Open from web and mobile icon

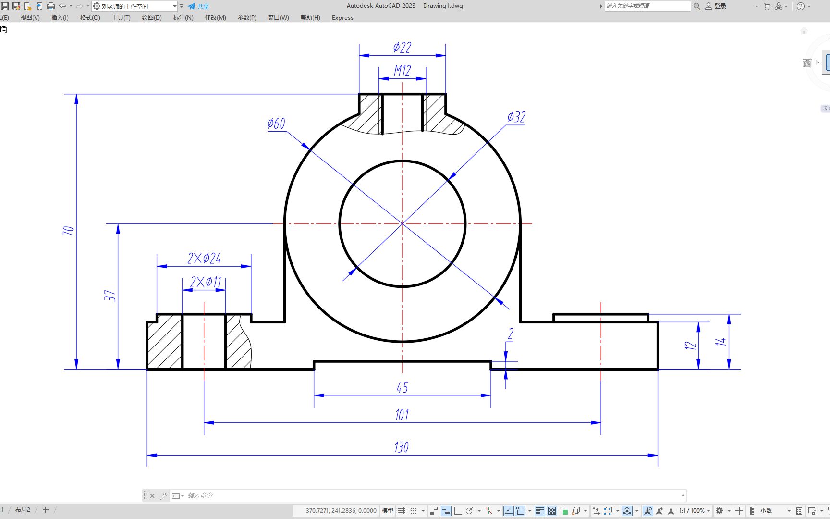point(28,6)
